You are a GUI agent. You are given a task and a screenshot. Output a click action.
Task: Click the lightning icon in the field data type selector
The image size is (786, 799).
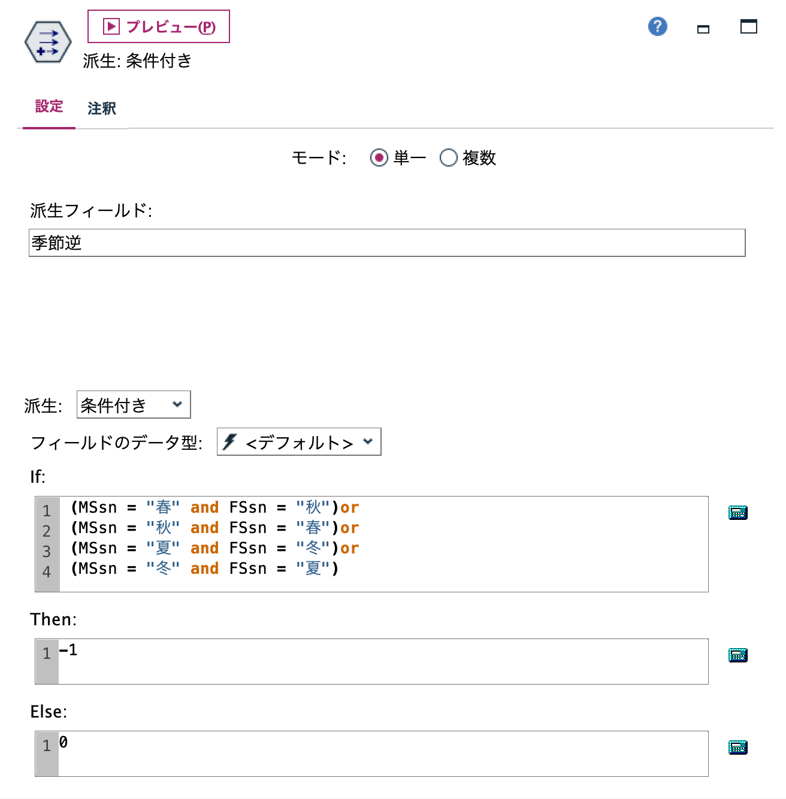pos(230,442)
